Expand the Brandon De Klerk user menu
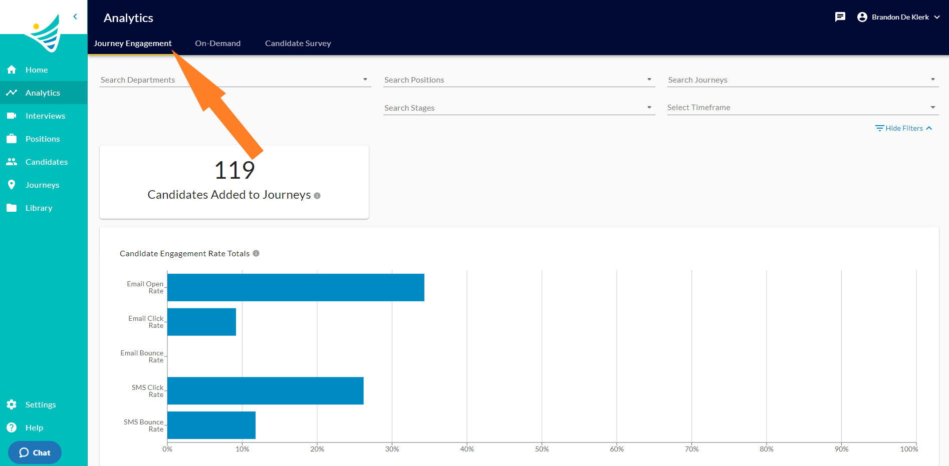949x466 pixels. (x=898, y=17)
